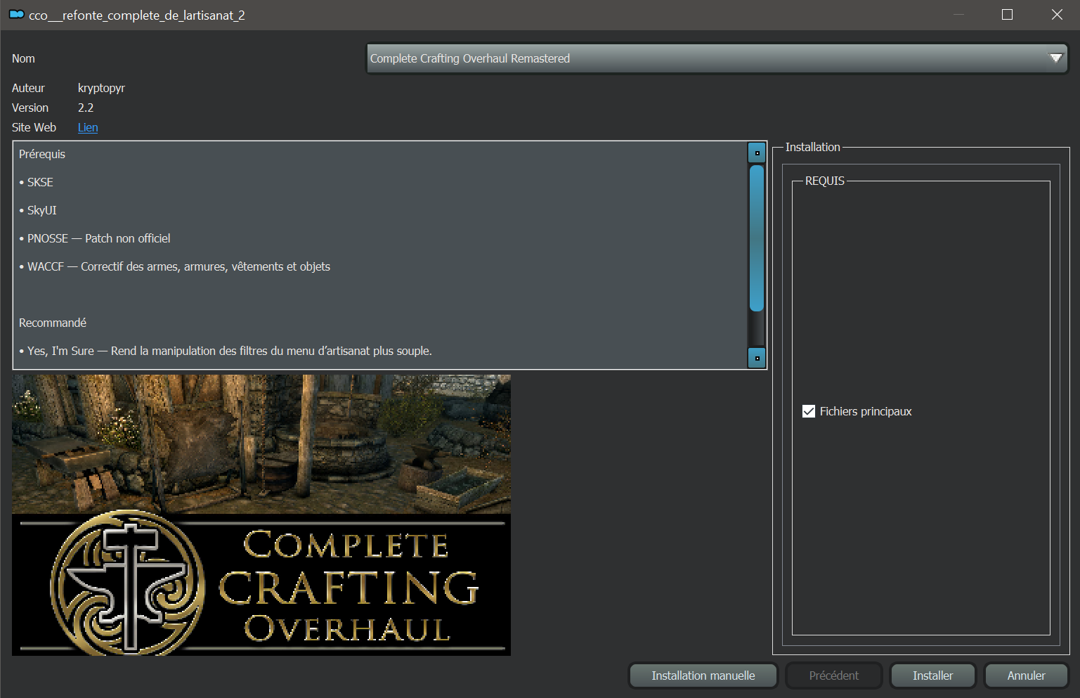This screenshot has height=698, width=1080.
Task: Click the PNOSSE — Patch non officiel line
Action: [95, 238]
